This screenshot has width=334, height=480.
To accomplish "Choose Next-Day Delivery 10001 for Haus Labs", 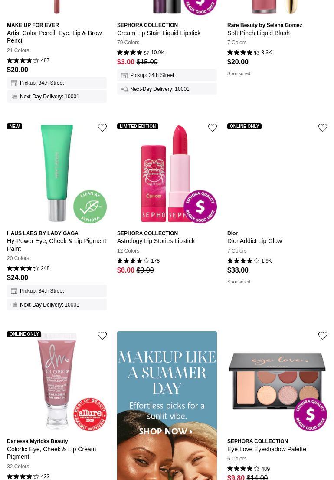I will 57,305.
